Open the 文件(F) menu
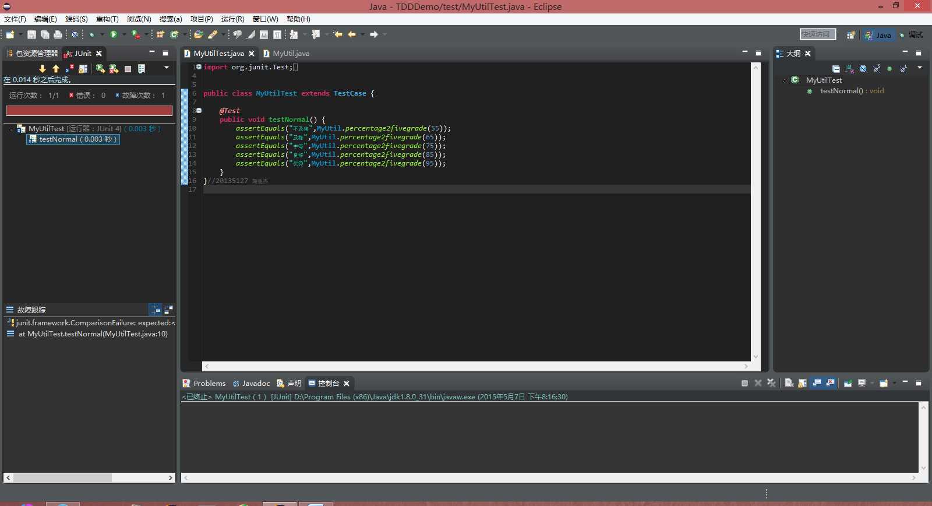The height and width of the screenshot is (506, 932). coord(15,19)
